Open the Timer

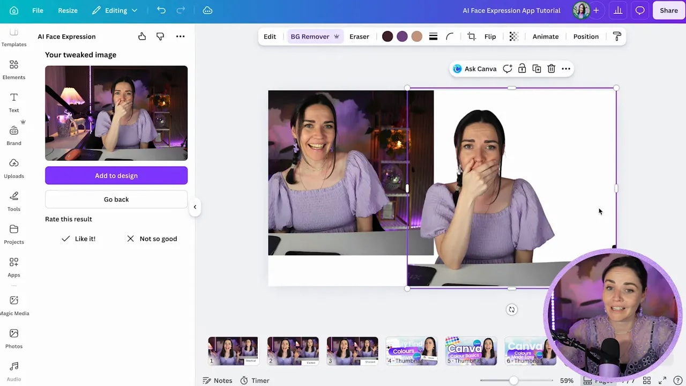tap(255, 381)
